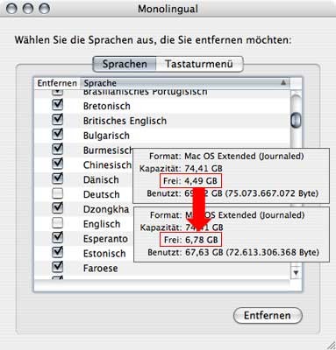This screenshot has height=350, width=336.
Task: Uncheck the Dzongkha checkbox
Action: click(58, 208)
